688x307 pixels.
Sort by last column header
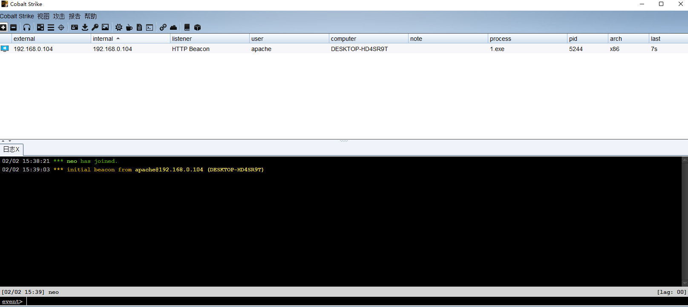(x=668, y=39)
